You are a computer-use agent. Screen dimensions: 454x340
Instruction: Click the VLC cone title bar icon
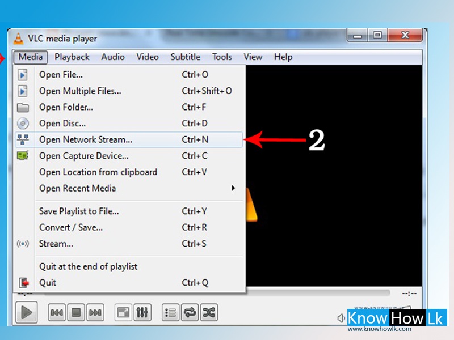tap(19, 39)
